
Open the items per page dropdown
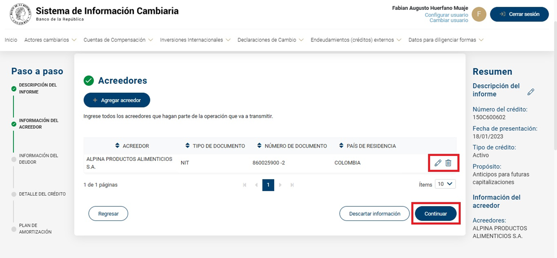tap(445, 184)
